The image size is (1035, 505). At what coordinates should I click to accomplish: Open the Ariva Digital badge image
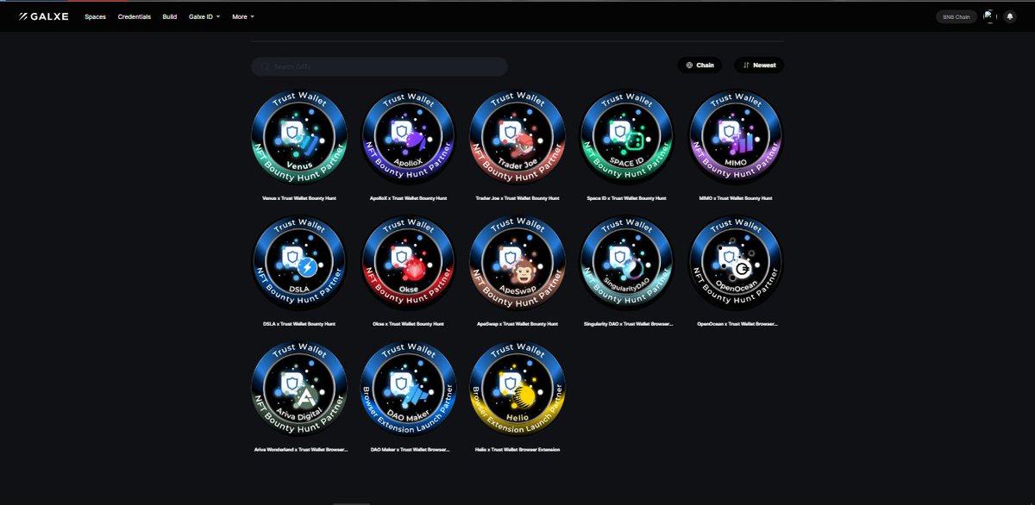pyautogui.click(x=299, y=388)
